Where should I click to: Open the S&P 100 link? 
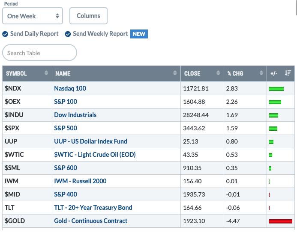66,102
